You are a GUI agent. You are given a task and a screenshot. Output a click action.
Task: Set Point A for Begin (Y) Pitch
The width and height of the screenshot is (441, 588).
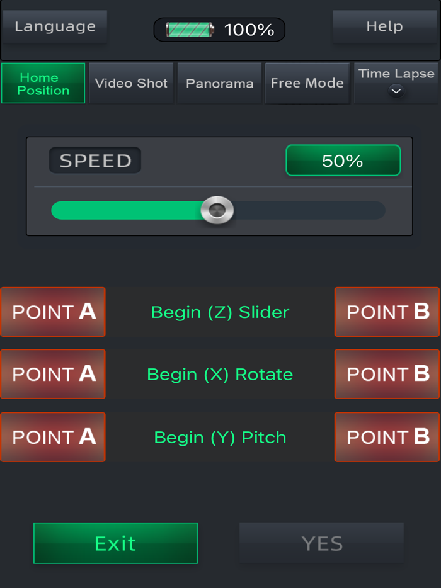pyautogui.click(x=53, y=437)
